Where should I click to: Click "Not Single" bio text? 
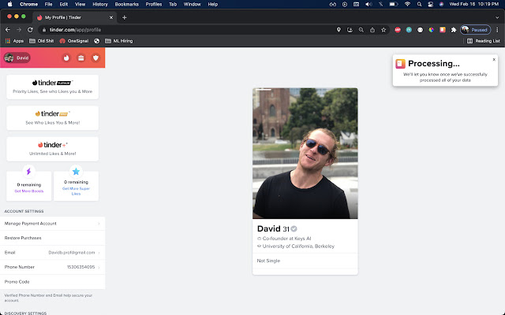coord(268,261)
